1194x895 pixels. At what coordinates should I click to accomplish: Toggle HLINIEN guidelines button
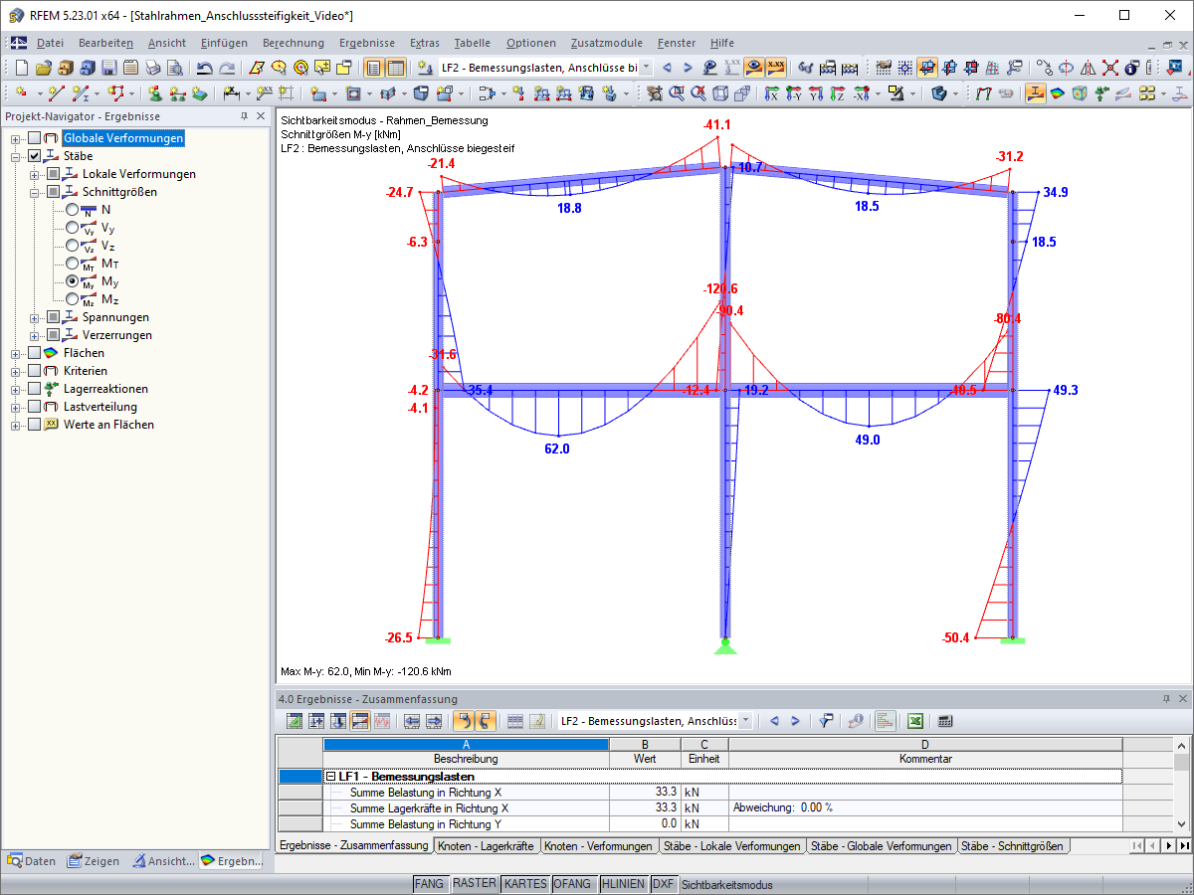click(622, 884)
